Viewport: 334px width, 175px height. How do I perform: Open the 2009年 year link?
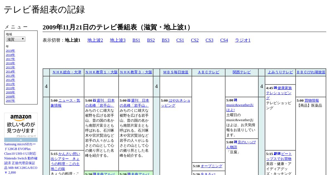(x=10, y=92)
